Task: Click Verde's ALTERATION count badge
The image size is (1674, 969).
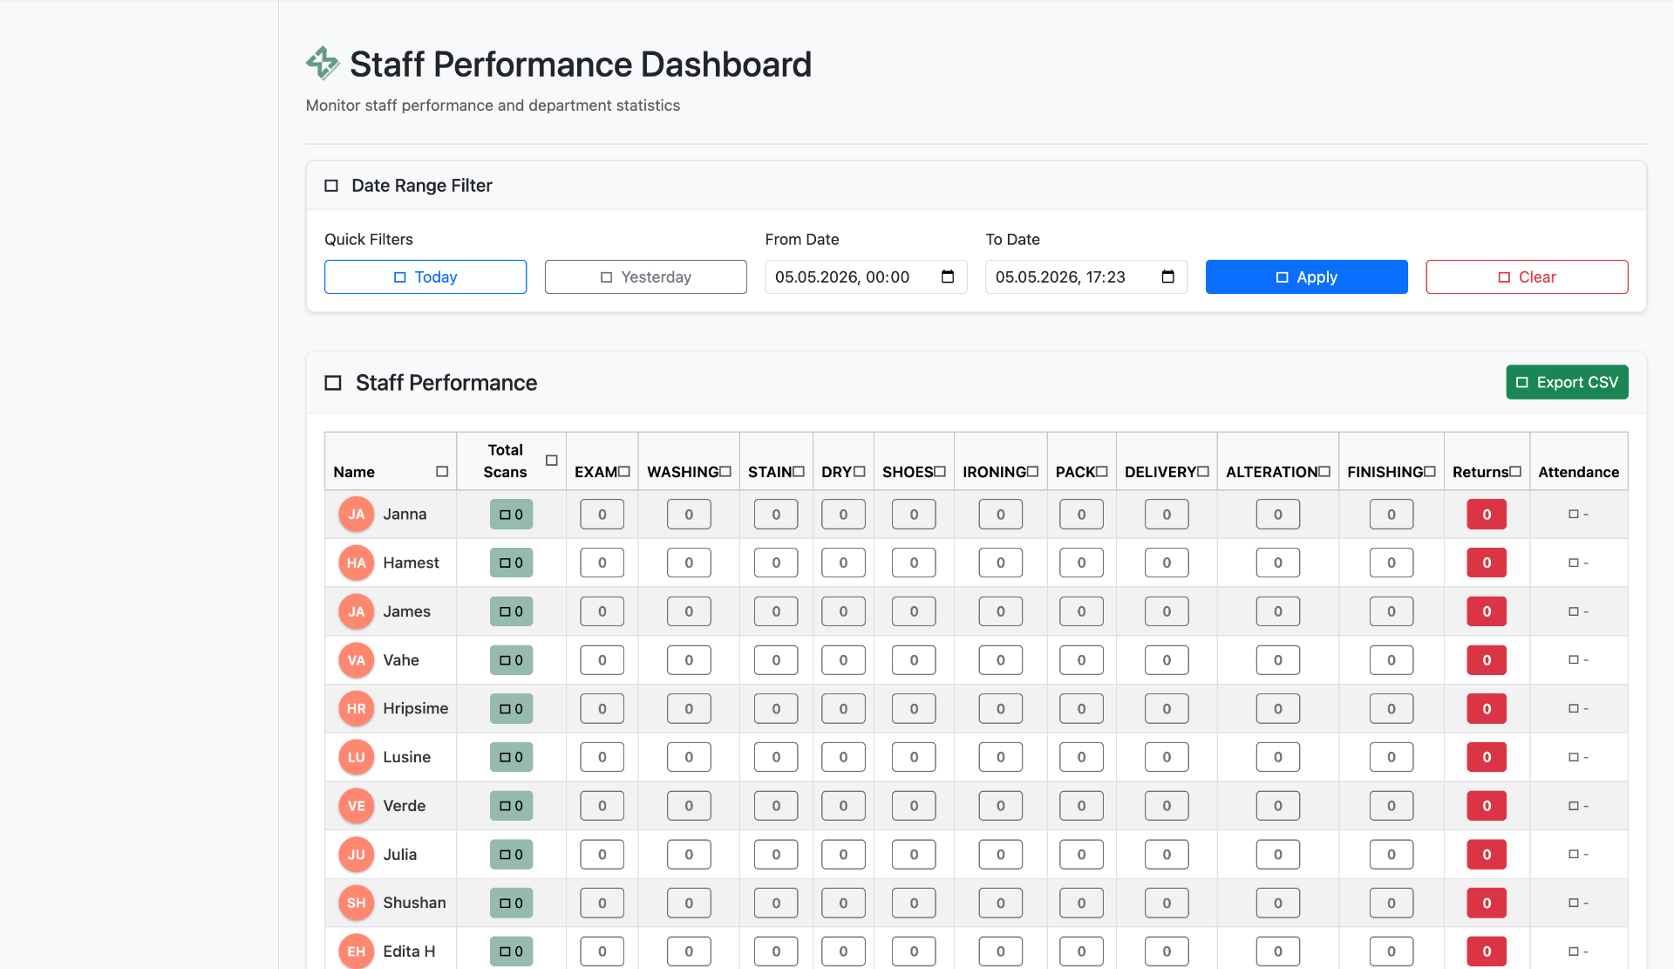Action: 1277,806
